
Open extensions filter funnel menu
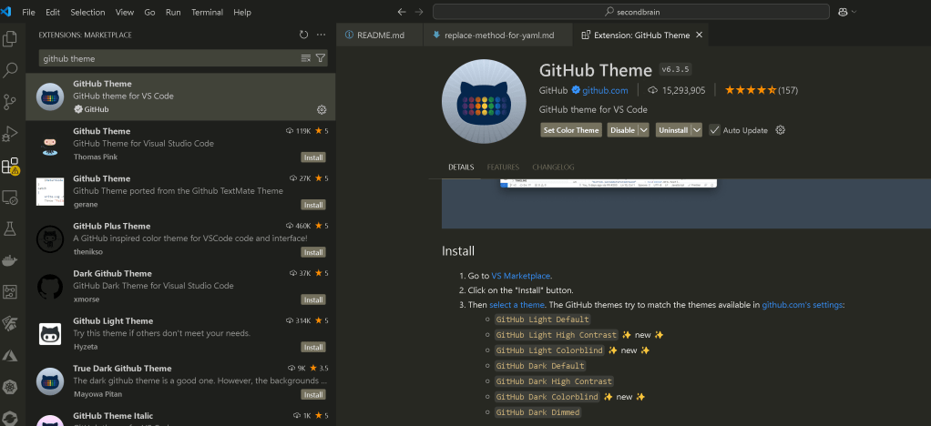pos(321,58)
